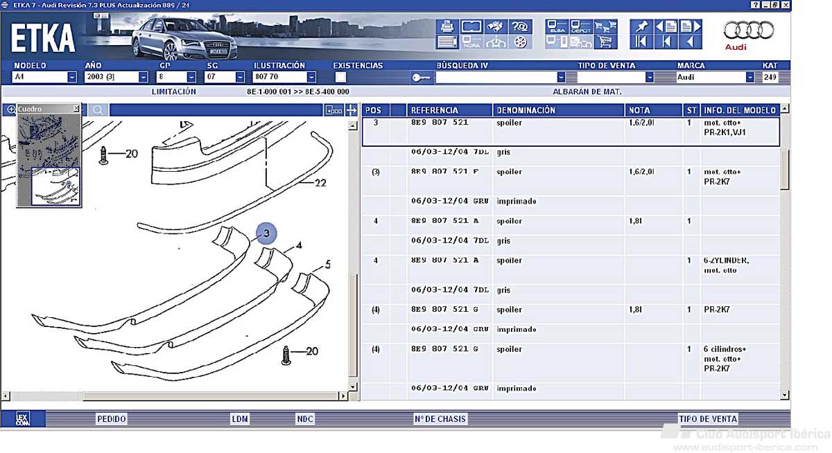832x453 pixels.
Task: Click the NDC button
Action: tap(305, 419)
